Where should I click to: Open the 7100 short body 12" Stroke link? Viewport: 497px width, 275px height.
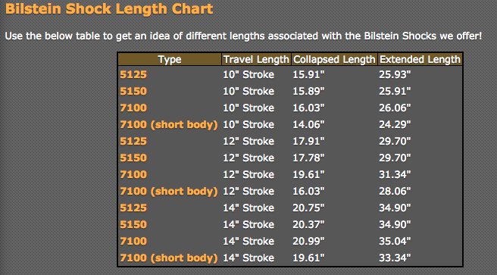(x=169, y=192)
